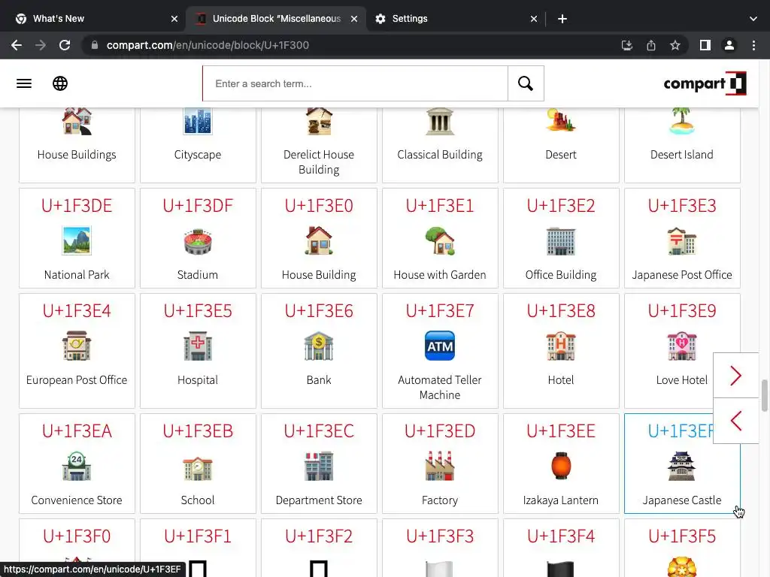Screen dimensions: 770x577
Task: Click the U+1F3E2 code heading
Action: 561,206
